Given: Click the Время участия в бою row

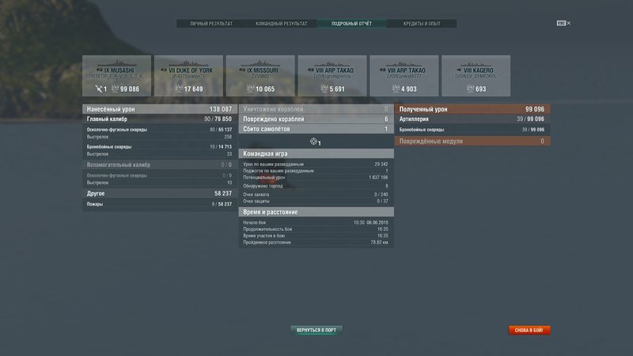Looking at the screenshot, I should click(x=316, y=236).
